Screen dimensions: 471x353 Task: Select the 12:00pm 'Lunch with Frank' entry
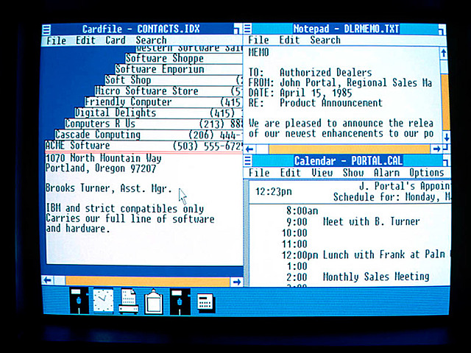point(364,255)
